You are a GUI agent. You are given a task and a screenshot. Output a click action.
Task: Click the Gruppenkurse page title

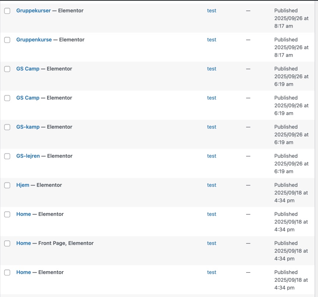click(x=34, y=40)
